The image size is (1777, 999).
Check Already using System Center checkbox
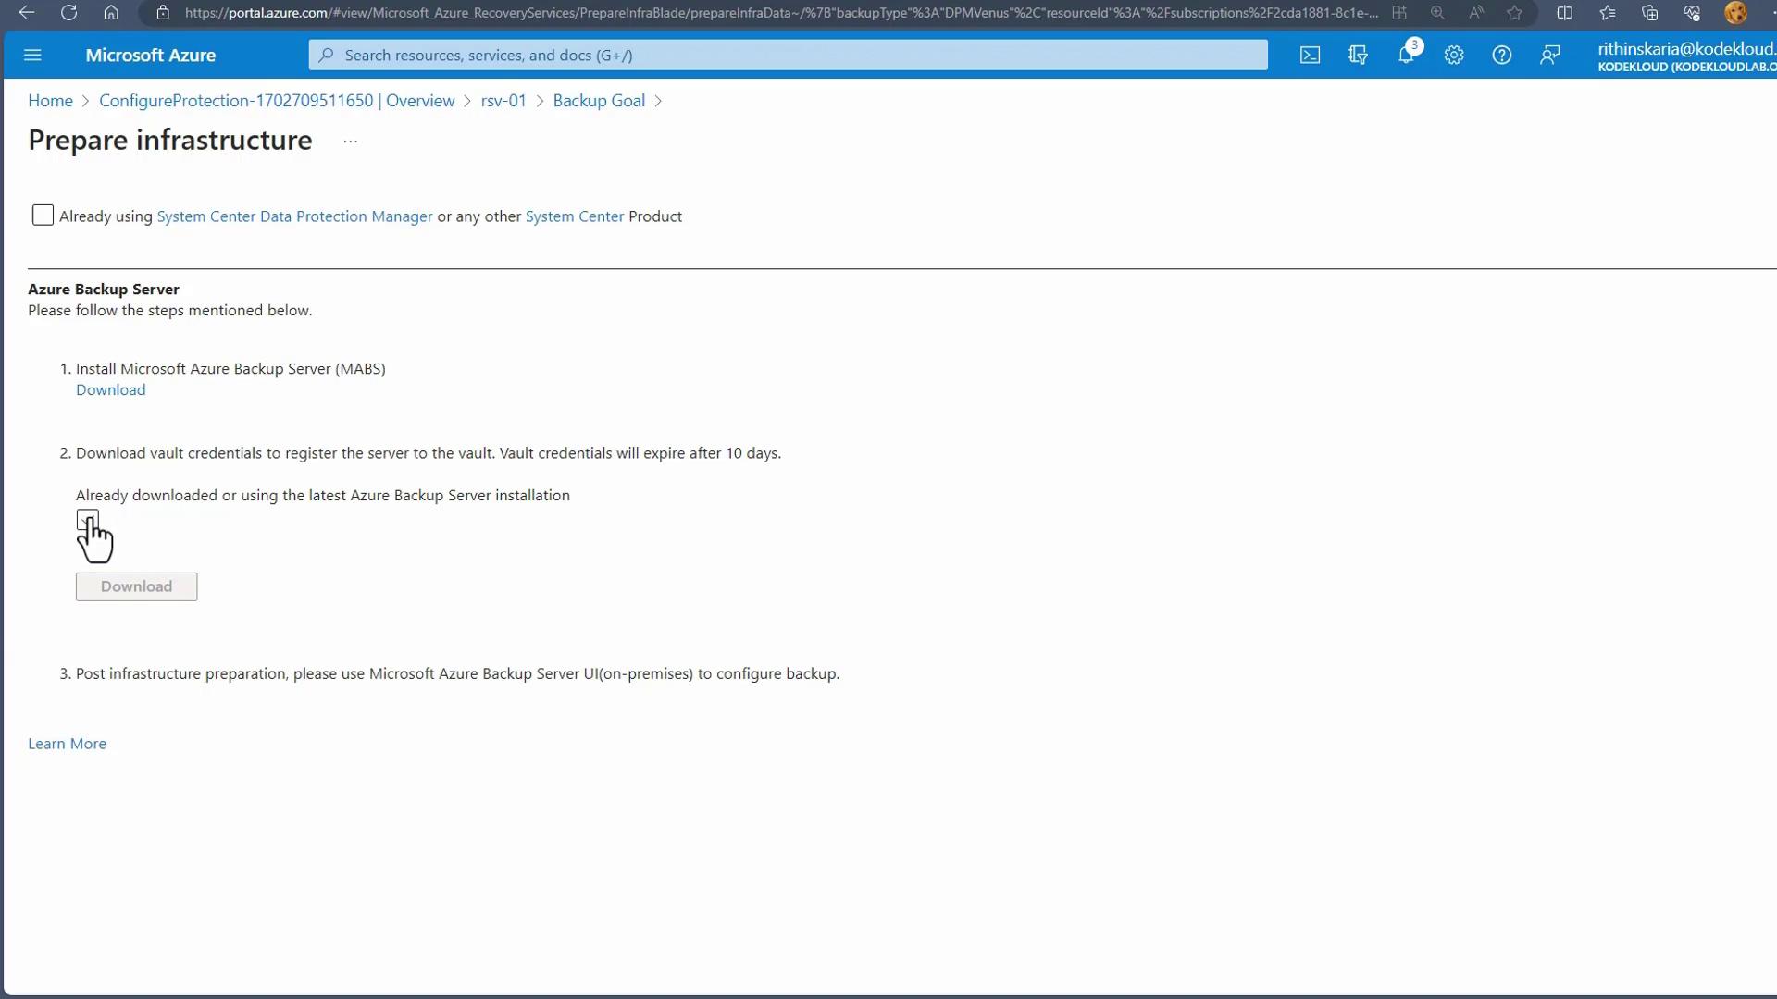click(43, 216)
